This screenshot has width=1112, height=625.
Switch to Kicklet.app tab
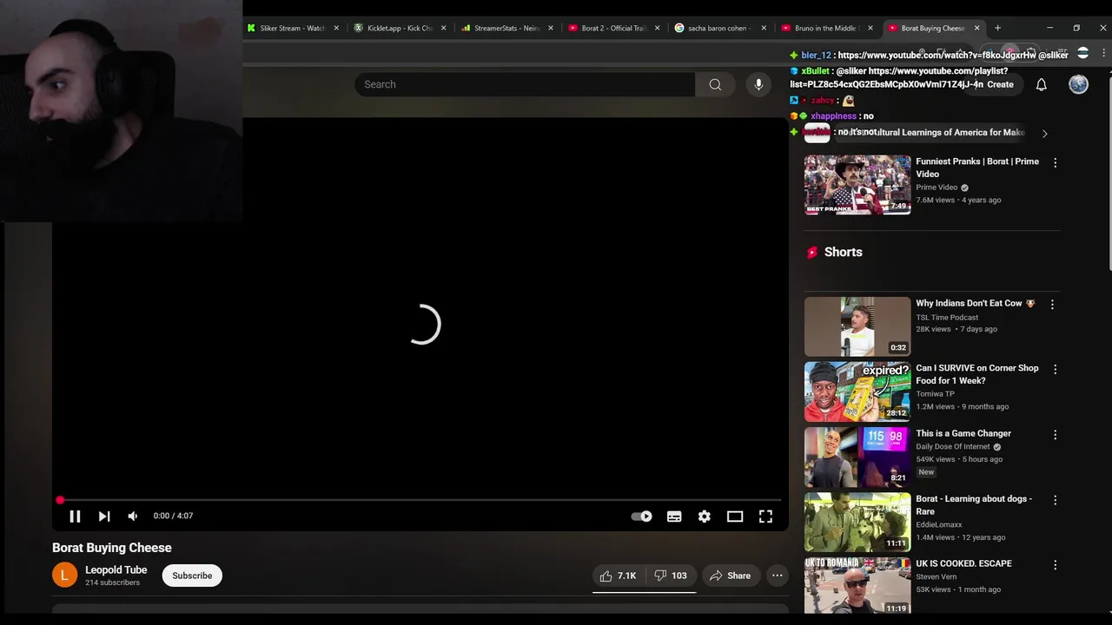(x=400, y=28)
